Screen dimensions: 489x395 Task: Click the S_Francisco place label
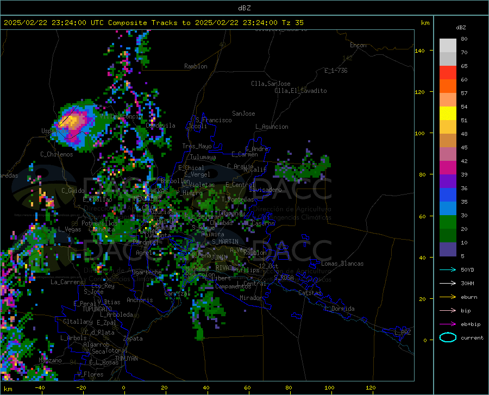[x=214, y=120]
